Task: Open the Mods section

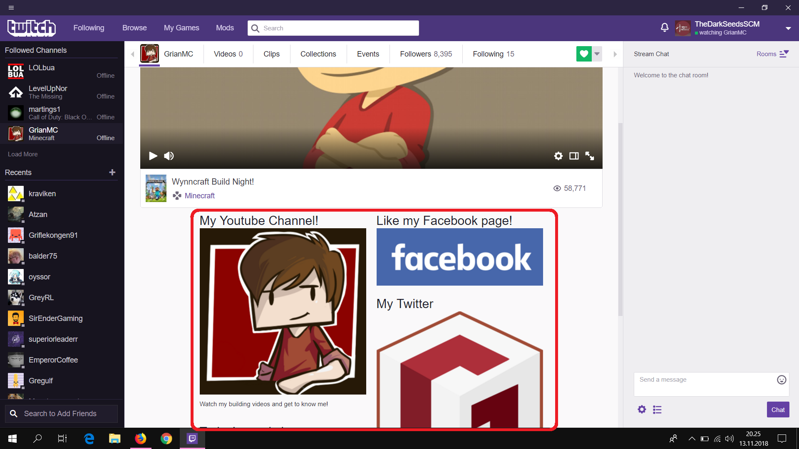Action: [x=225, y=28]
